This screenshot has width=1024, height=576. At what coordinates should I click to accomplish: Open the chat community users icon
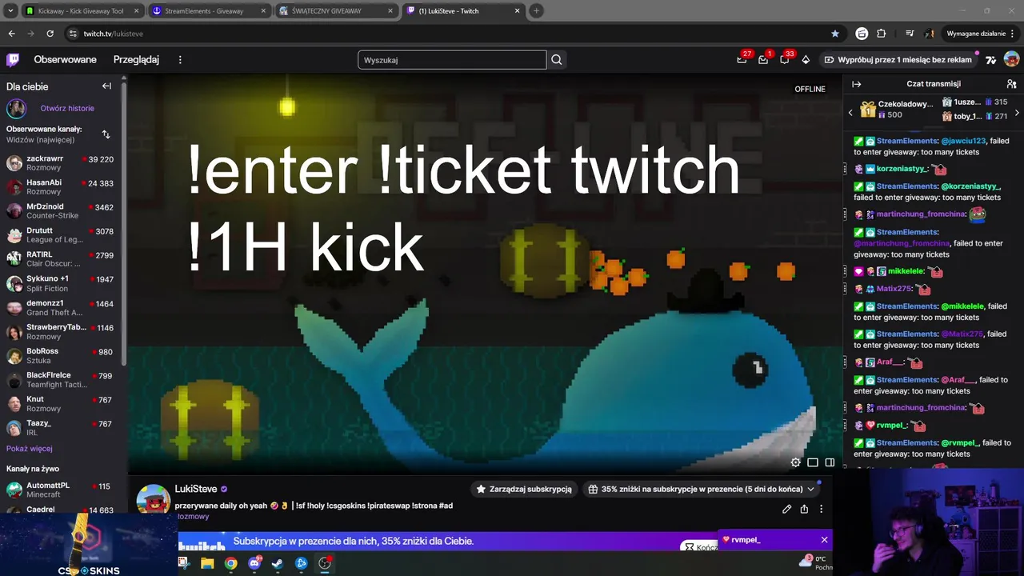[x=1011, y=84]
